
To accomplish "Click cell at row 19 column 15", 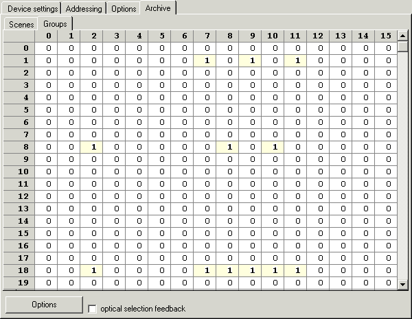I will 386,283.
